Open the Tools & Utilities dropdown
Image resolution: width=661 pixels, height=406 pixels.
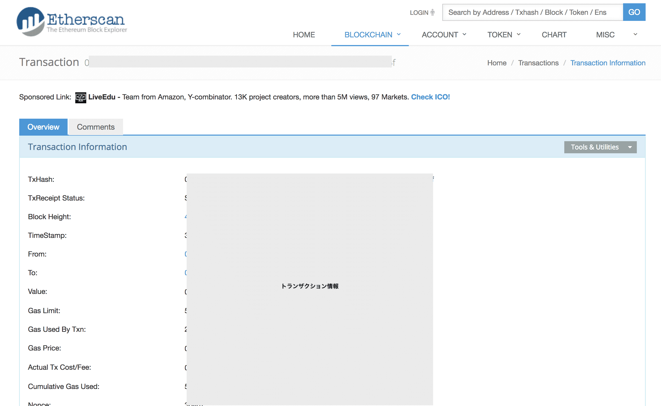click(x=600, y=147)
